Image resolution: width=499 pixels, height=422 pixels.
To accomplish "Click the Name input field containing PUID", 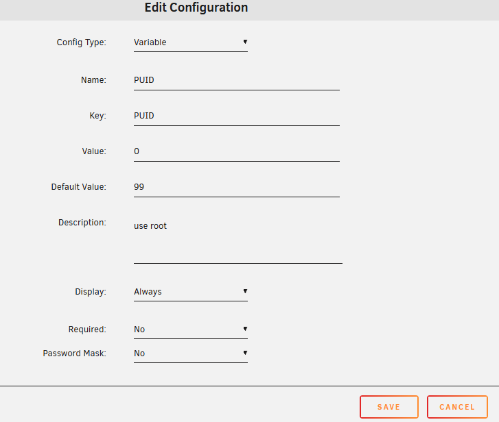I will click(x=237, y=80).
